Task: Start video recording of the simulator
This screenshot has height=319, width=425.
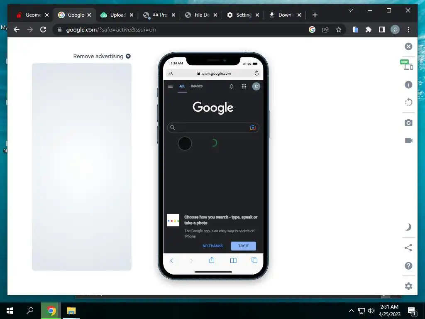Action: pyautogui.click(x=408, y=140)
